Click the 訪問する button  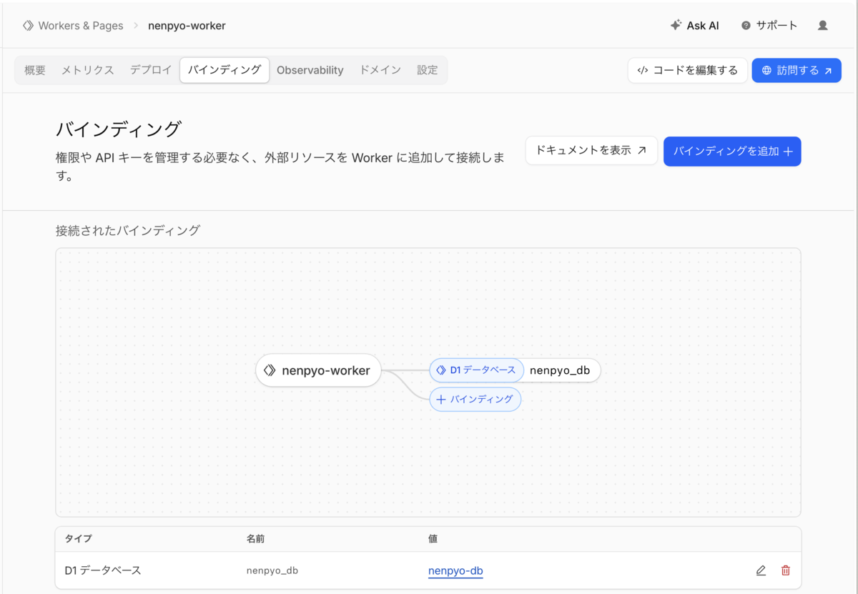tap(797, 70)
